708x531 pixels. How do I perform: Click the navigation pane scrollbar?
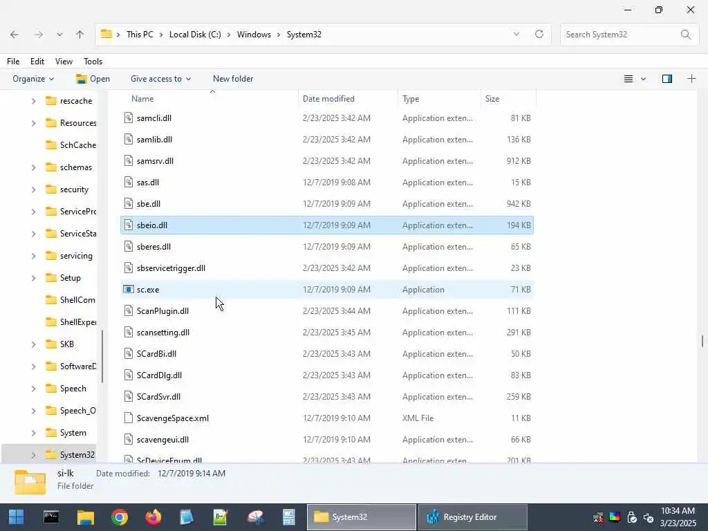click(102, 357)
